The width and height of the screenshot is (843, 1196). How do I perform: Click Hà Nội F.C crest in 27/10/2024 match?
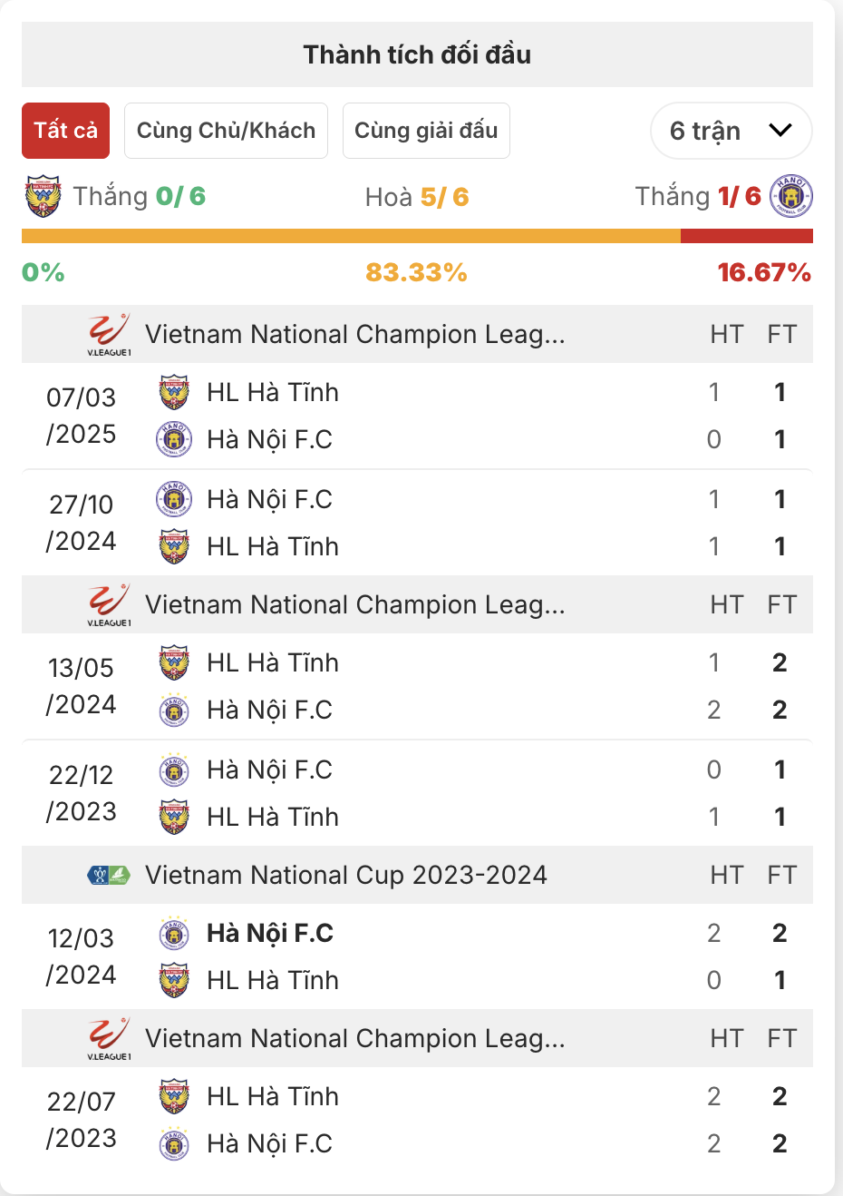click(174, 499)
